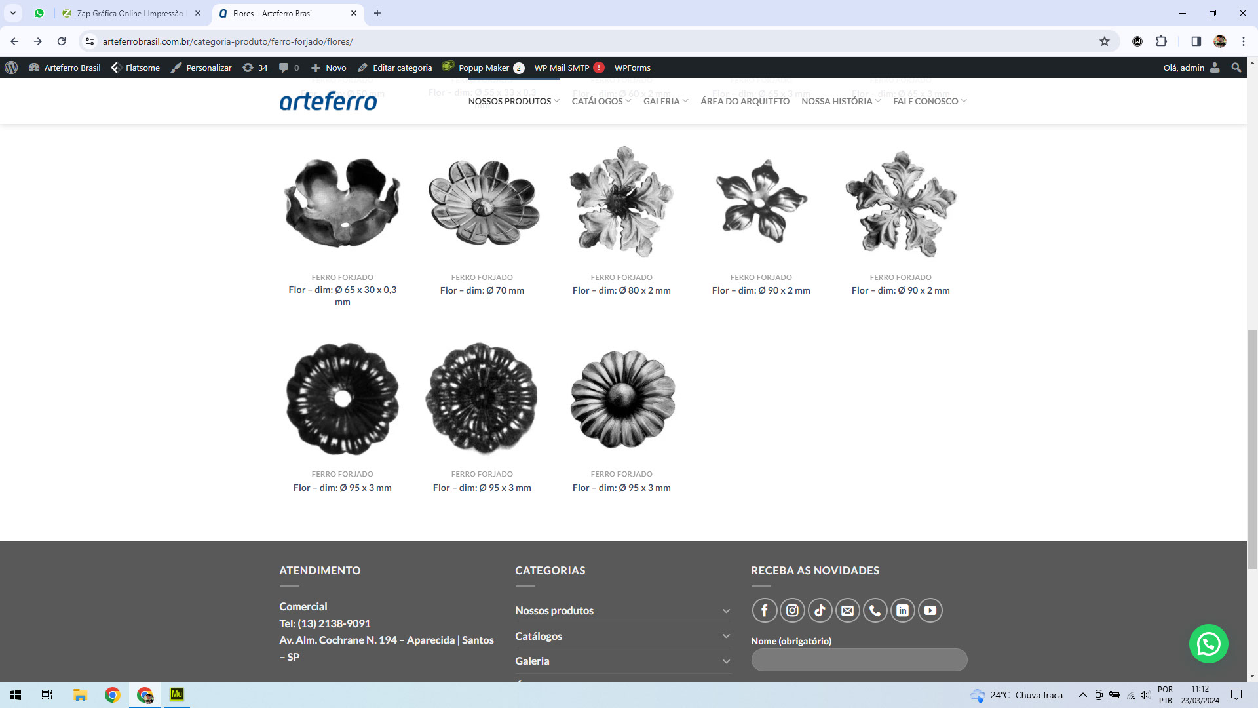Open the FALE CONOSCO menu dropdown
The height and width of the screenshot is (708, 1258).
pos(929,101)
